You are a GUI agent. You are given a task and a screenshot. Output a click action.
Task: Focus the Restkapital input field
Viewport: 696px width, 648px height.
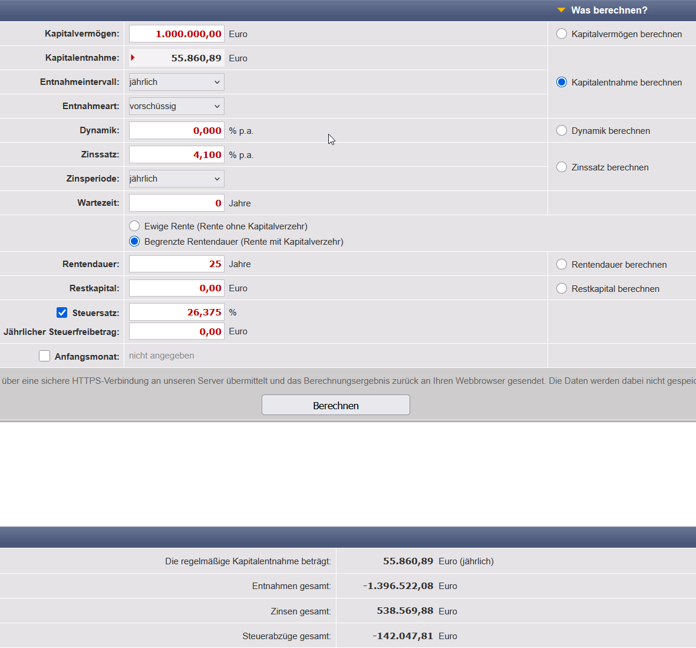click(x=177, y=288)
